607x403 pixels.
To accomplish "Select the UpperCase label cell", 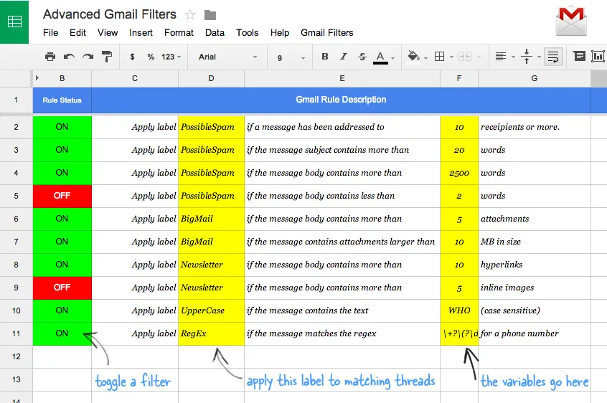I will click(x=212, y=310).
